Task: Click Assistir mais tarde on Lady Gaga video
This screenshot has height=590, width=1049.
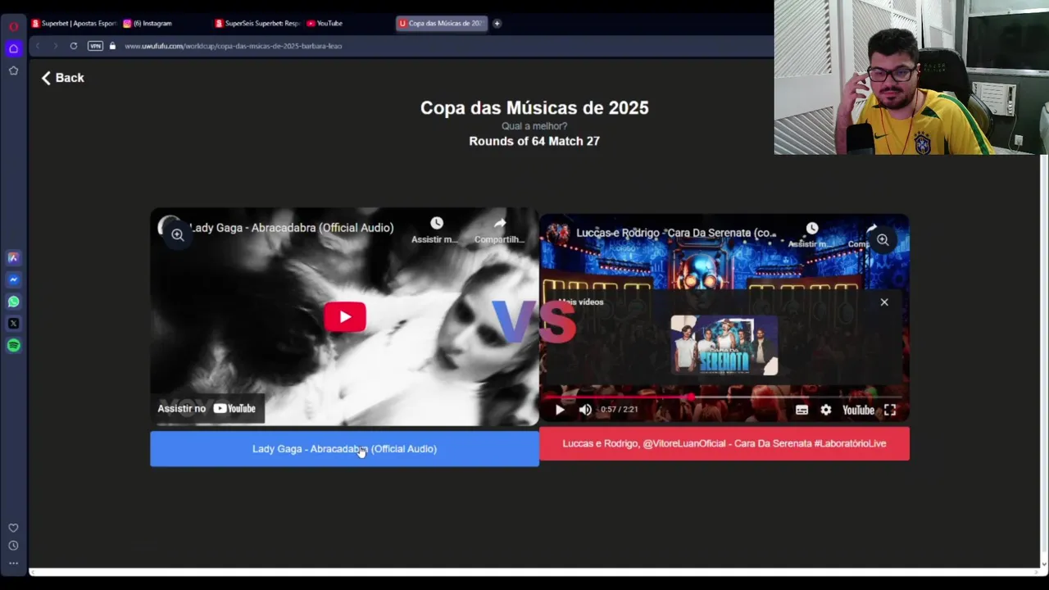Action: pyautogui.click(x=435, y=230)
